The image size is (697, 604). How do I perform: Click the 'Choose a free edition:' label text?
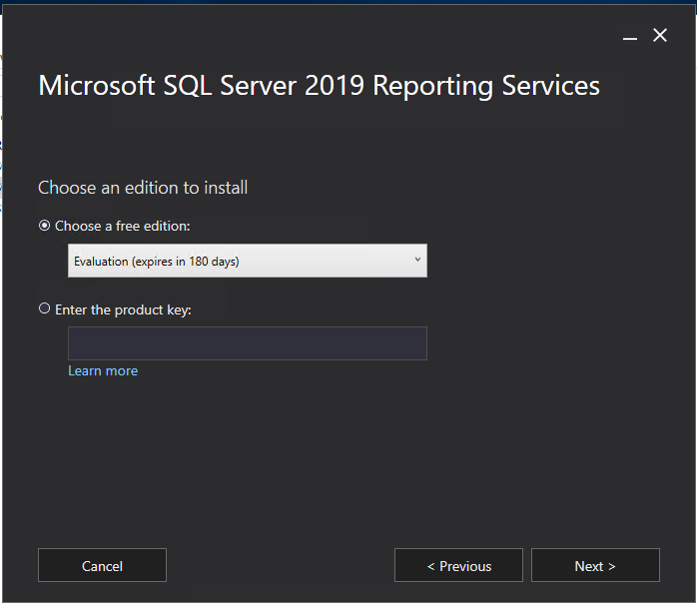point(122,227)
